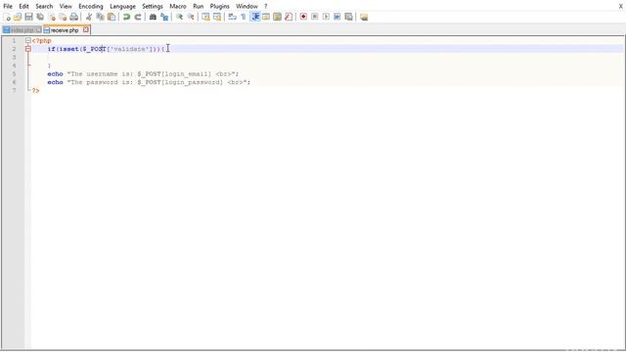Save the recorded macro icon
The image size is (626, 352).
click(348, 17)
